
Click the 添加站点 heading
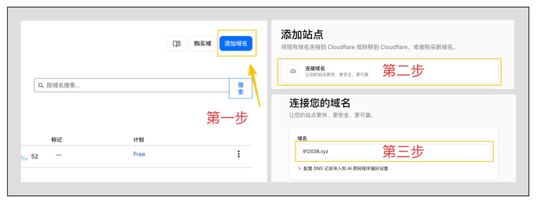pos(302,34)
